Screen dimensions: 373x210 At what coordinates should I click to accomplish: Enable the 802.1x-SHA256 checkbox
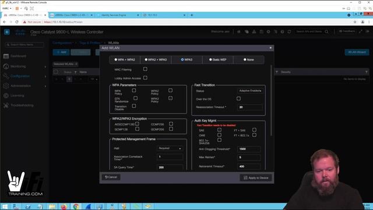[x=219, y=140]
